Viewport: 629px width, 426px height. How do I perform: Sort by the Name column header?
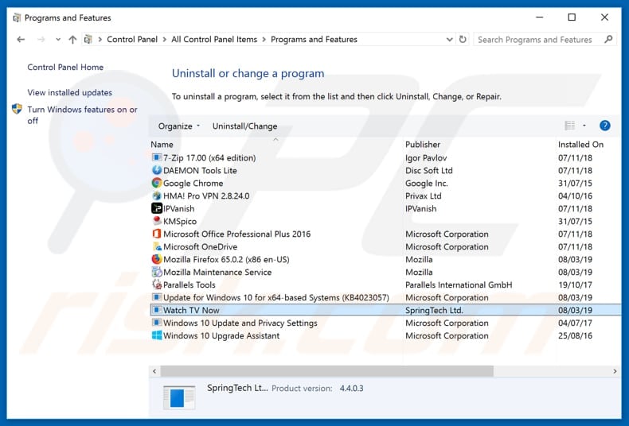pos(162,144)
